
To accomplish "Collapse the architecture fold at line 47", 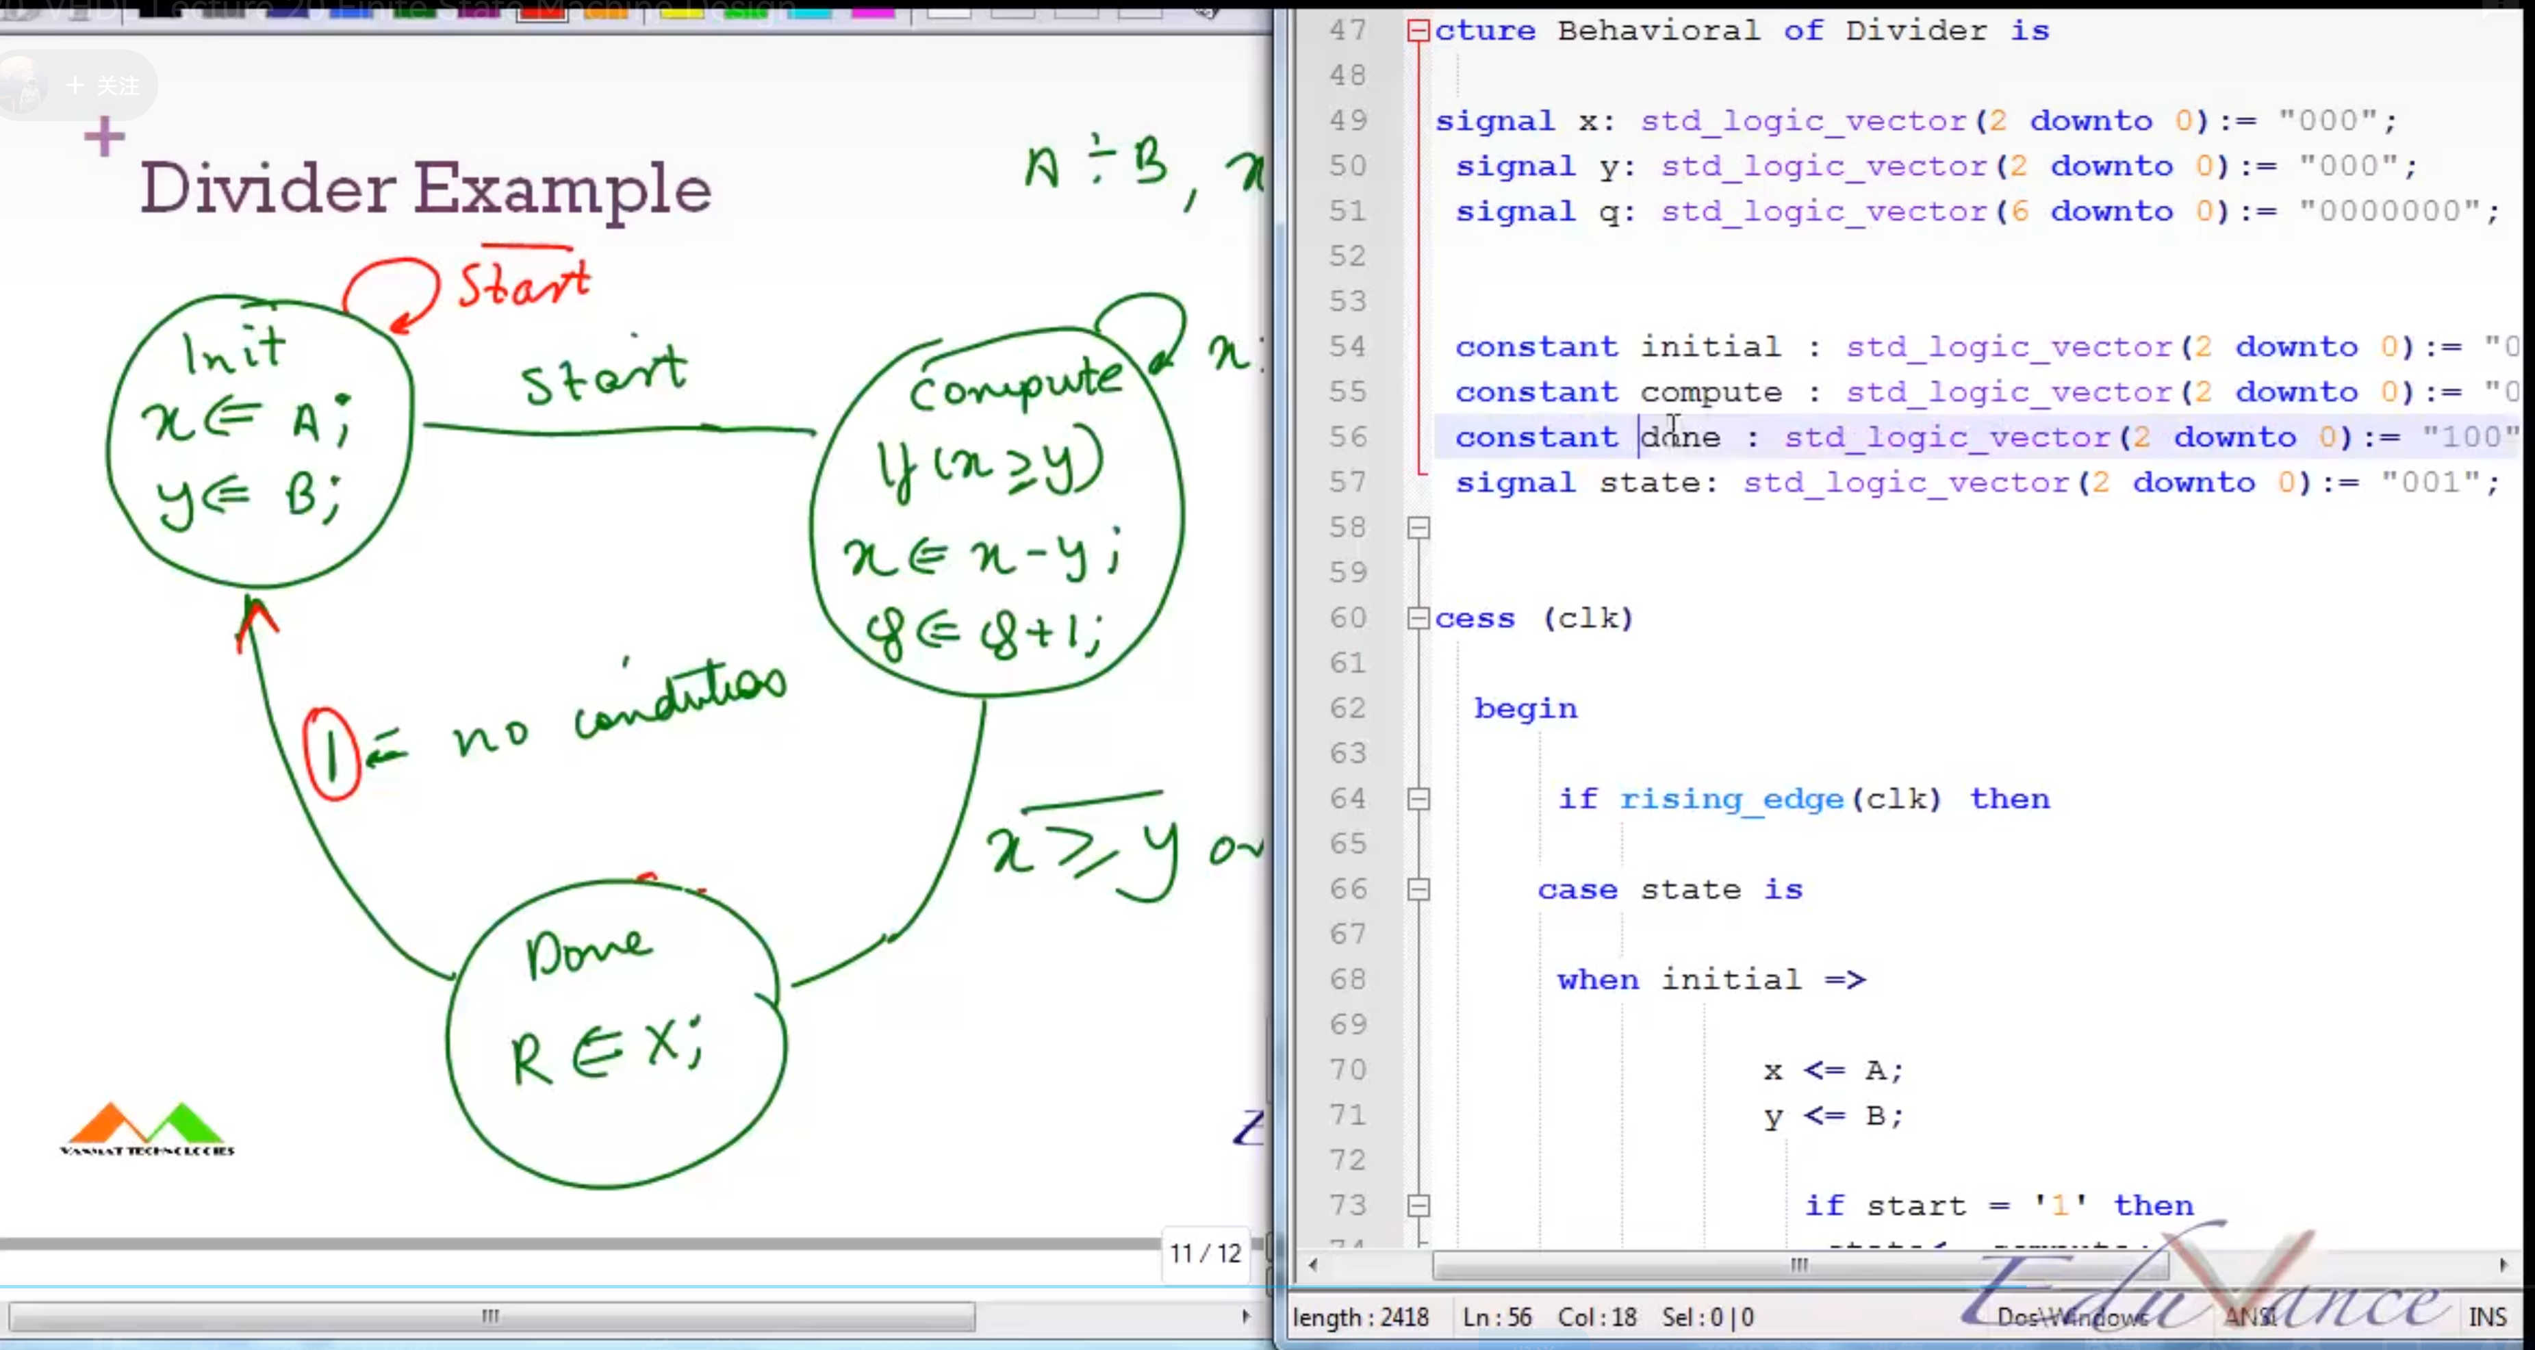I will [x=1418, y=31].
